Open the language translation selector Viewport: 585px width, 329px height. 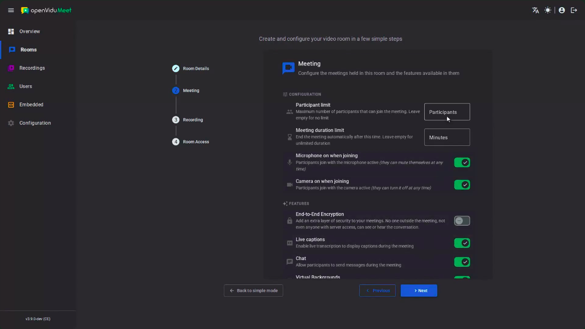coord(535,10)
